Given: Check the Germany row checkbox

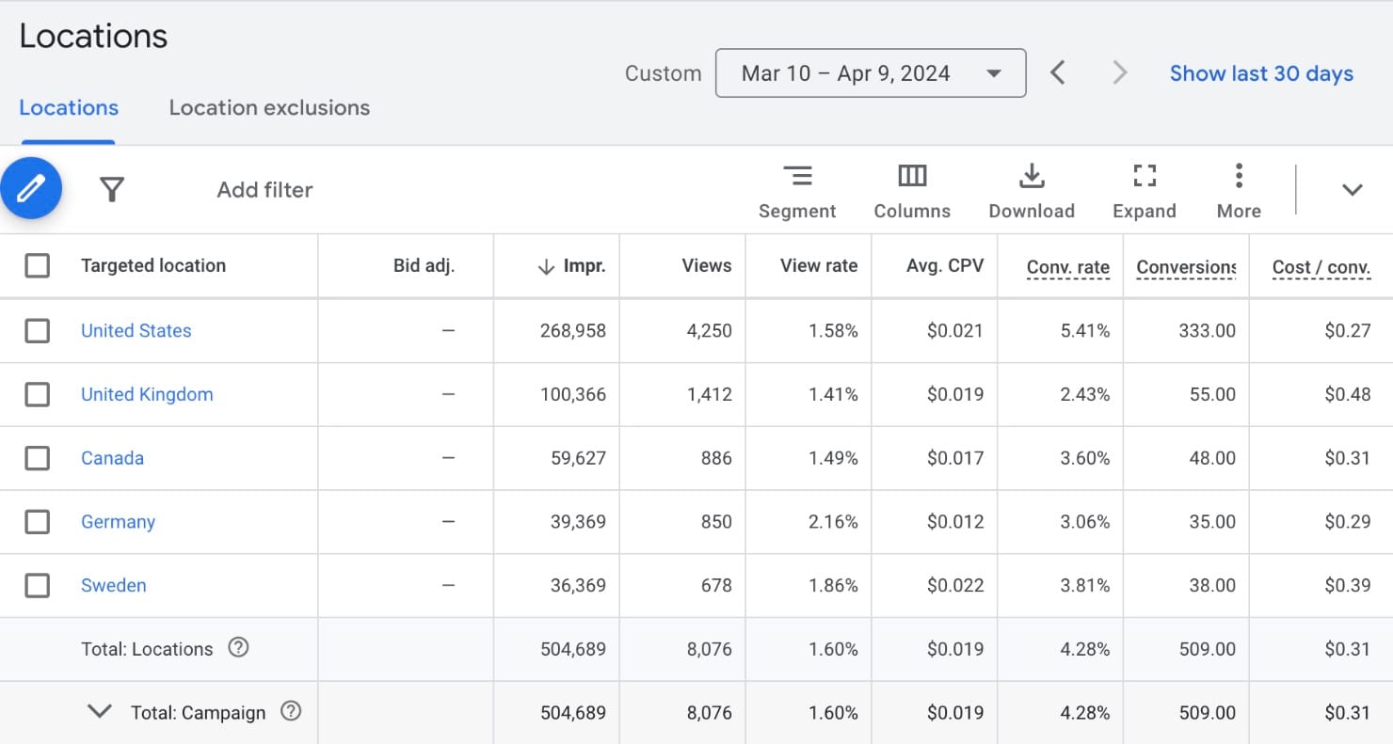Looking at the screenshot, I should click(x=37, y=521).
